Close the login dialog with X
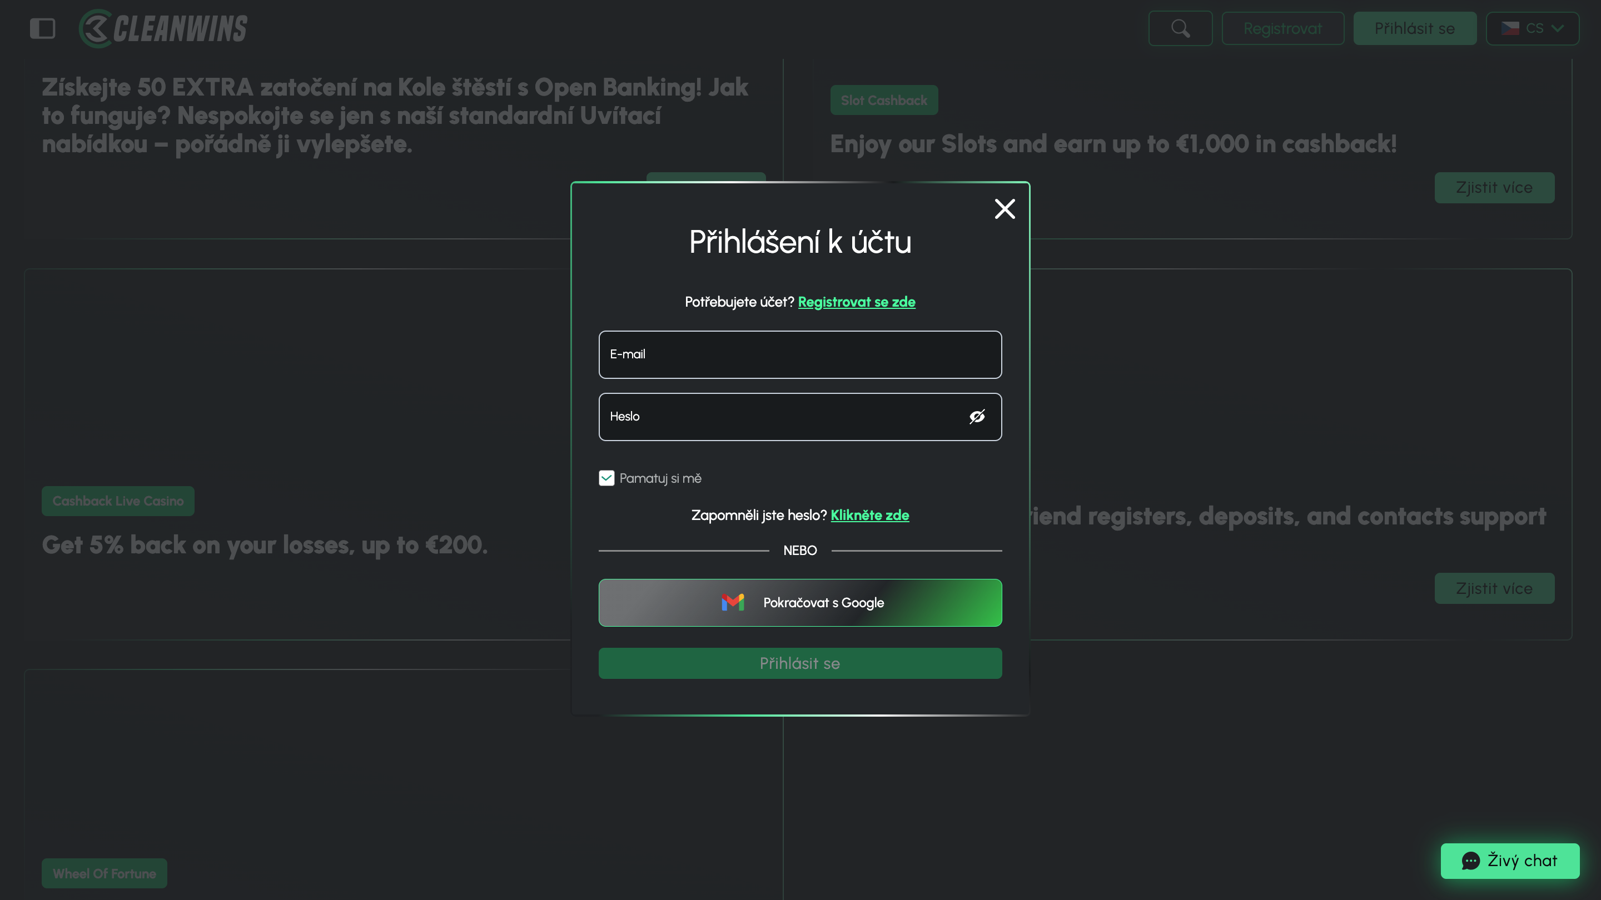Viewport: 1601px width, 900px height. coord(1005,209)
